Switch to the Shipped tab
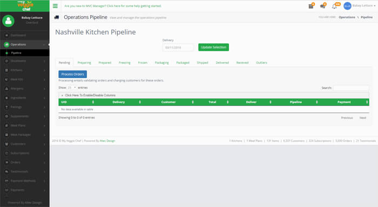 [x=202, y=63]
